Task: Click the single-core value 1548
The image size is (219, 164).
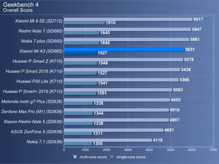Action: [103, 63]
